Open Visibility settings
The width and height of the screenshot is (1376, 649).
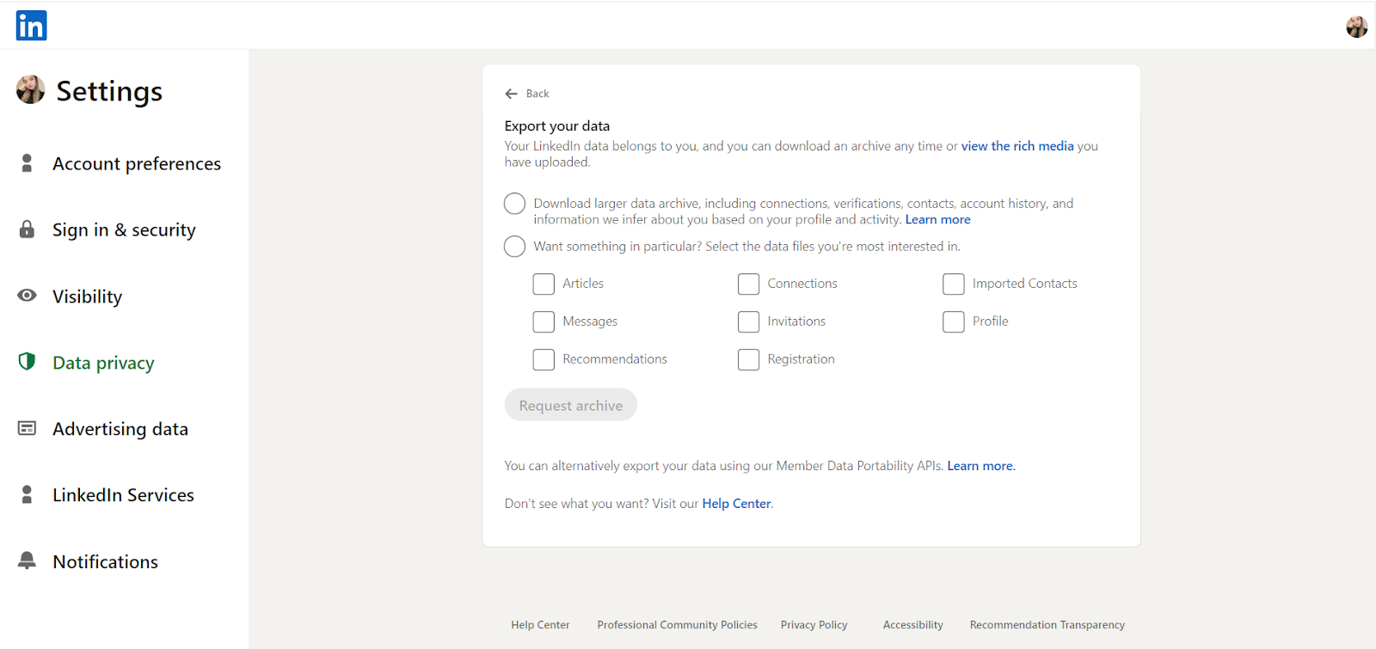pyautogui.click(x=87, y=297)
